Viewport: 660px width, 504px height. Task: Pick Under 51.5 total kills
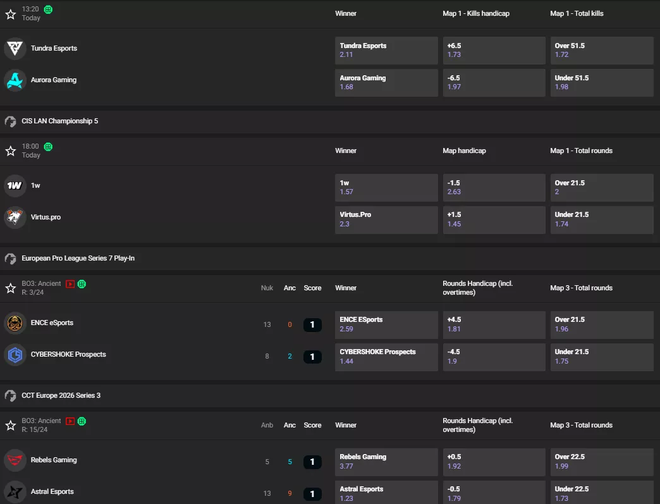(x=602, y=83)
